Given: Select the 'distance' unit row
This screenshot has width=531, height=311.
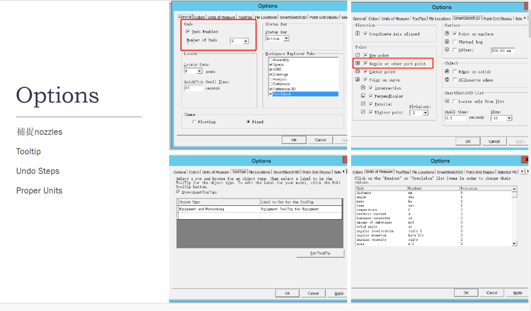Looking at the screenshot, I should coord(434,193).
